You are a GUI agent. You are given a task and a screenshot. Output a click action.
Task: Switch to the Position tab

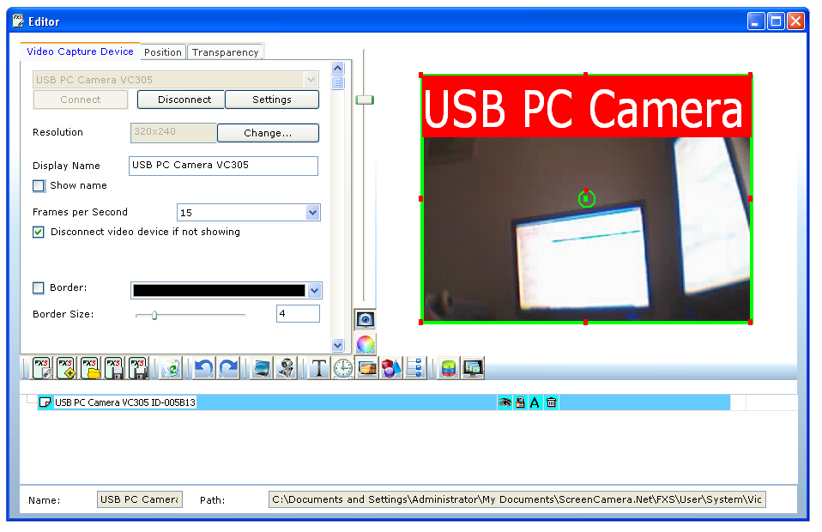point(162,52)
